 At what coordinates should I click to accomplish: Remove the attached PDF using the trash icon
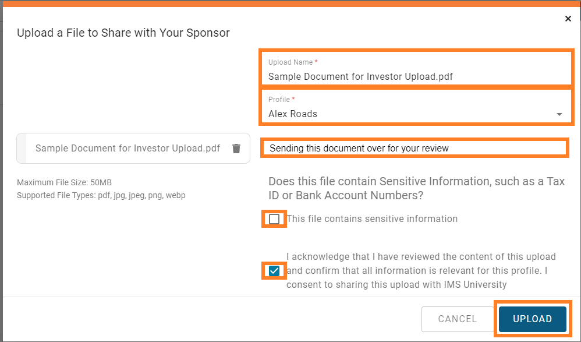(236, 149)
